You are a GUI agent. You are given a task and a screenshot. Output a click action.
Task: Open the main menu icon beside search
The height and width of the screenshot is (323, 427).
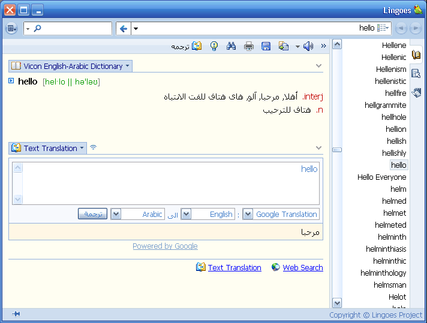[11, 28]
